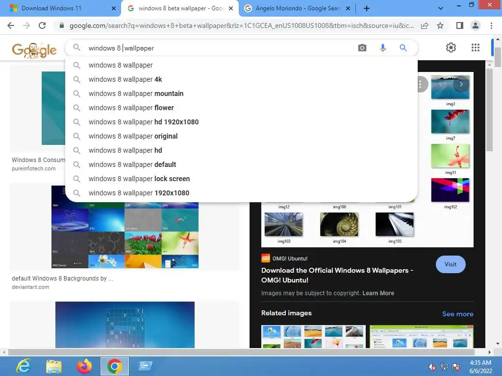This screenshot has width=502, height=376.
Task: Open the deviantart.com source link
Action: (30, 287)
